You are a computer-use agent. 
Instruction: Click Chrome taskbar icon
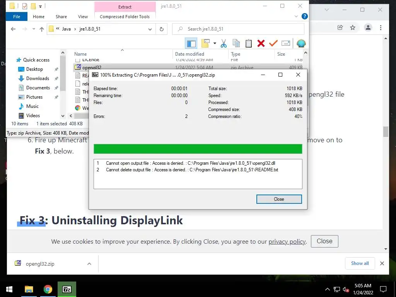(x=48, y=289)
